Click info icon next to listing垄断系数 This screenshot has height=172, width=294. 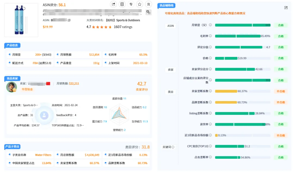tap(210, 113)
